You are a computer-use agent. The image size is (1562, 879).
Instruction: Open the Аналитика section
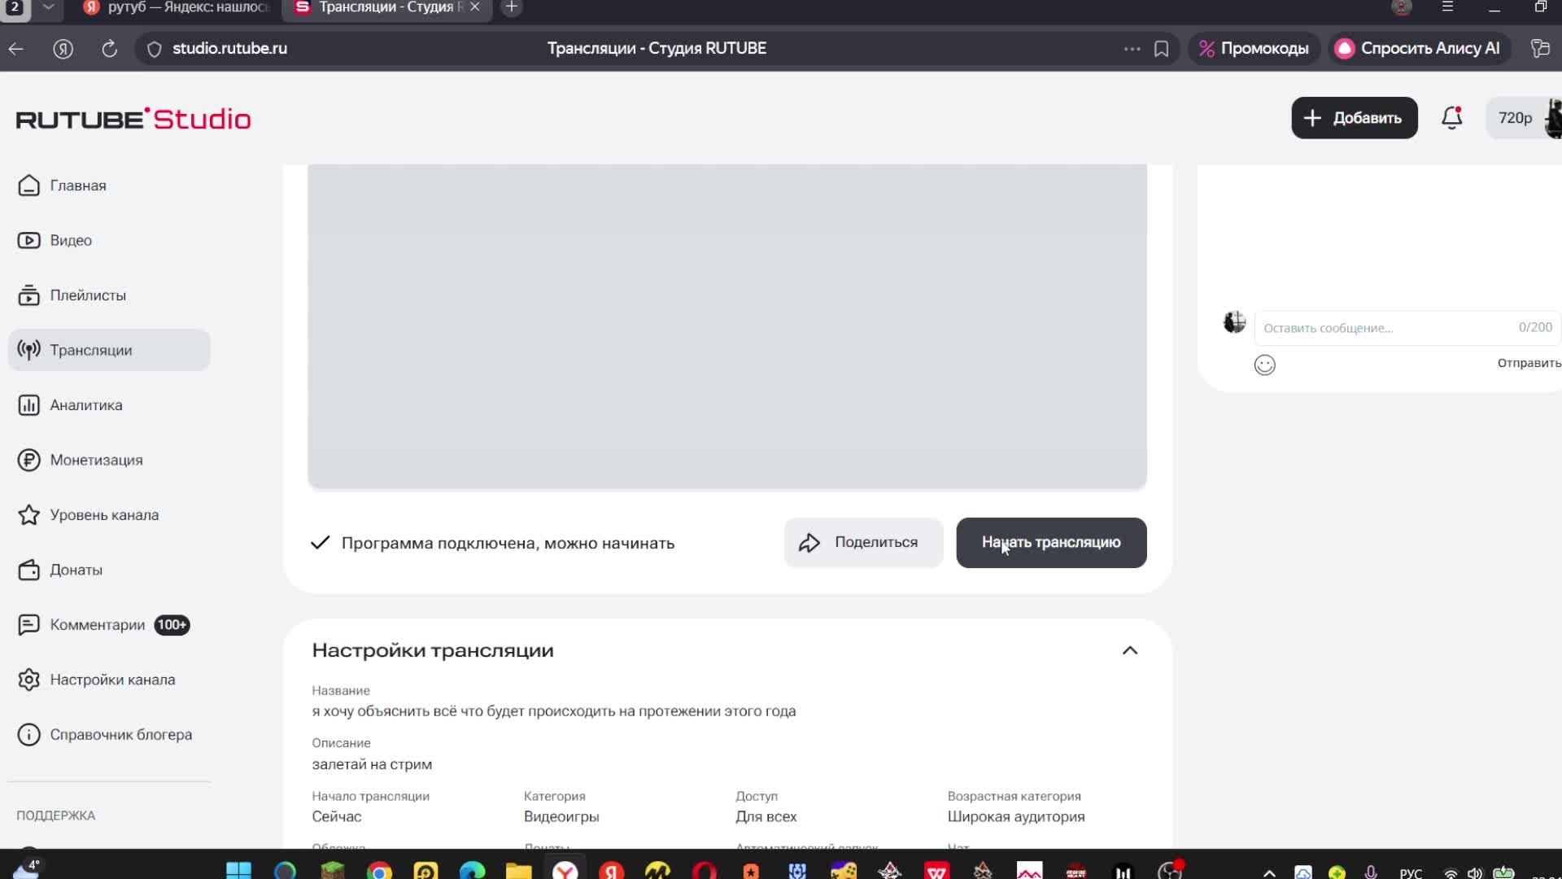pyautogui.click(x=85, y=405)
